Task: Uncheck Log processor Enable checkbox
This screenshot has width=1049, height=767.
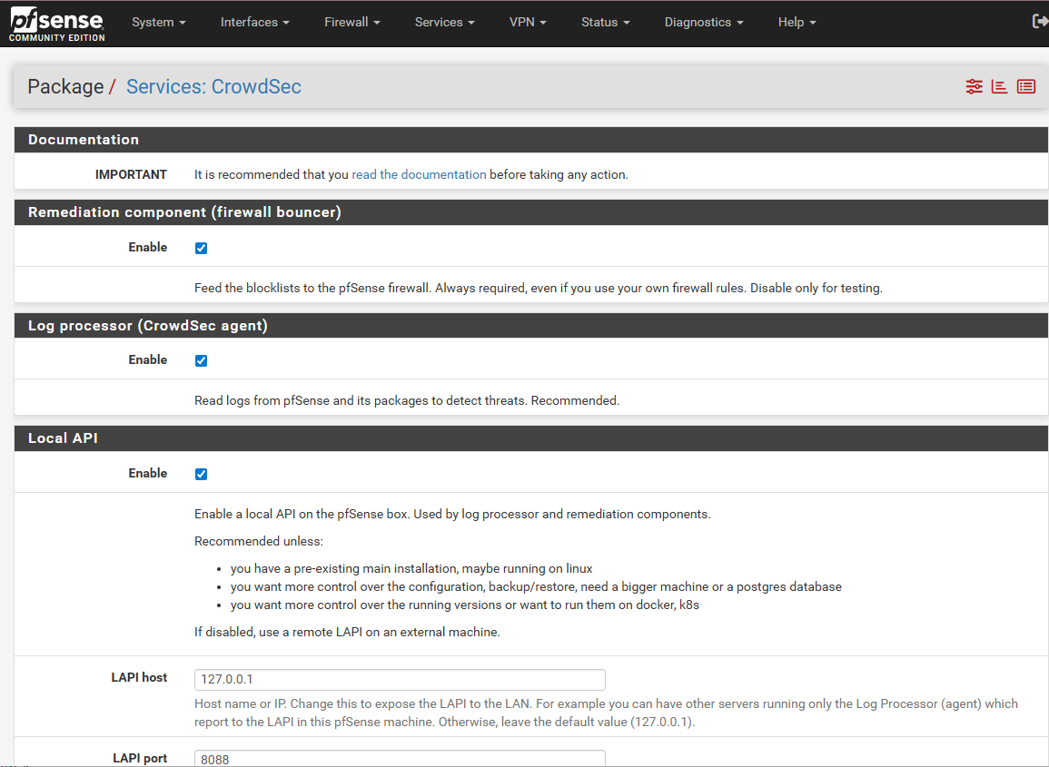Action: point(202,360)
